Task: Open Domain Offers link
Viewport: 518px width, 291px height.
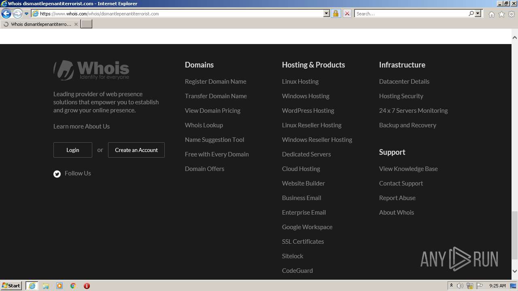Action: pos(204,169)
